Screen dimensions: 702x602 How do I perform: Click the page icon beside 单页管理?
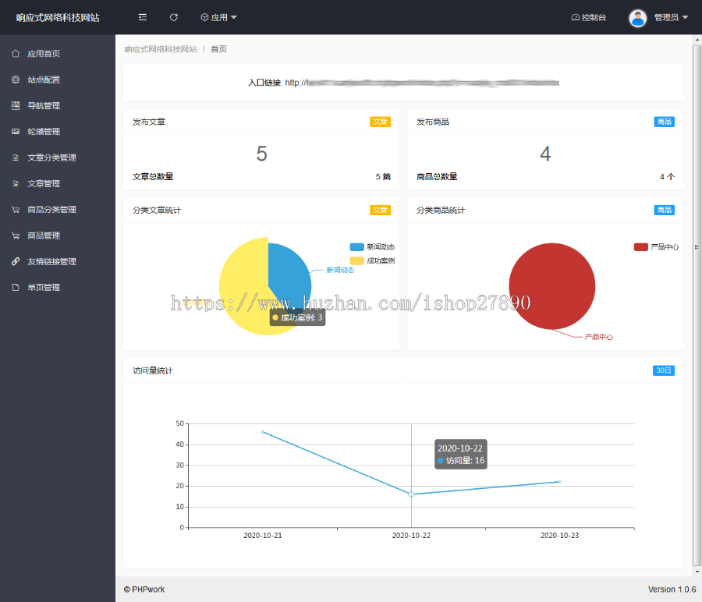click(x=16, y=287)
